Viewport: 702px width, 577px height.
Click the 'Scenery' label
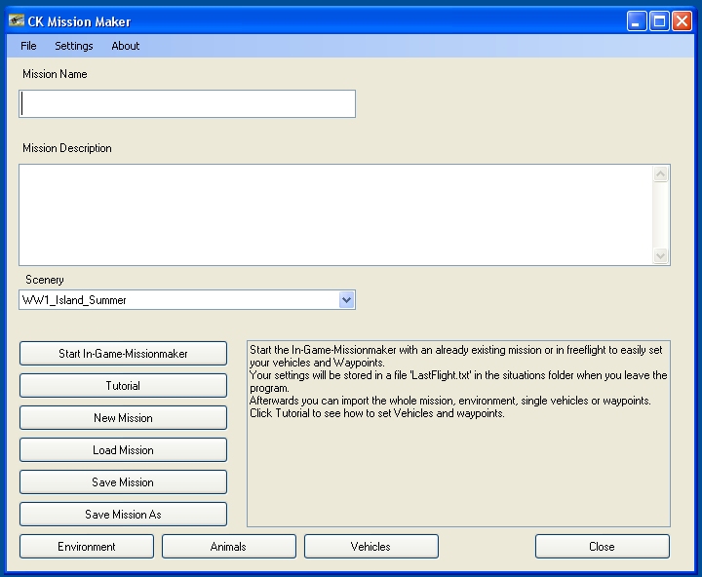click(x=44, y=280)
